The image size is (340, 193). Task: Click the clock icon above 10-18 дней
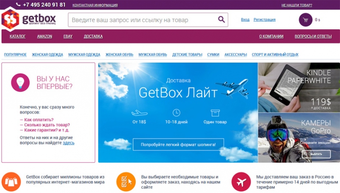(x=176, y=113)
